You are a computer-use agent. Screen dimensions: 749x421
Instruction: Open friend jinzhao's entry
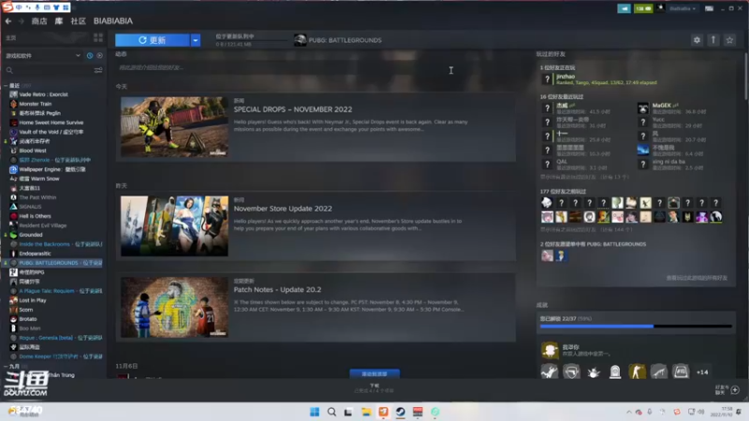pyautogui.click(x=606, y=80)
